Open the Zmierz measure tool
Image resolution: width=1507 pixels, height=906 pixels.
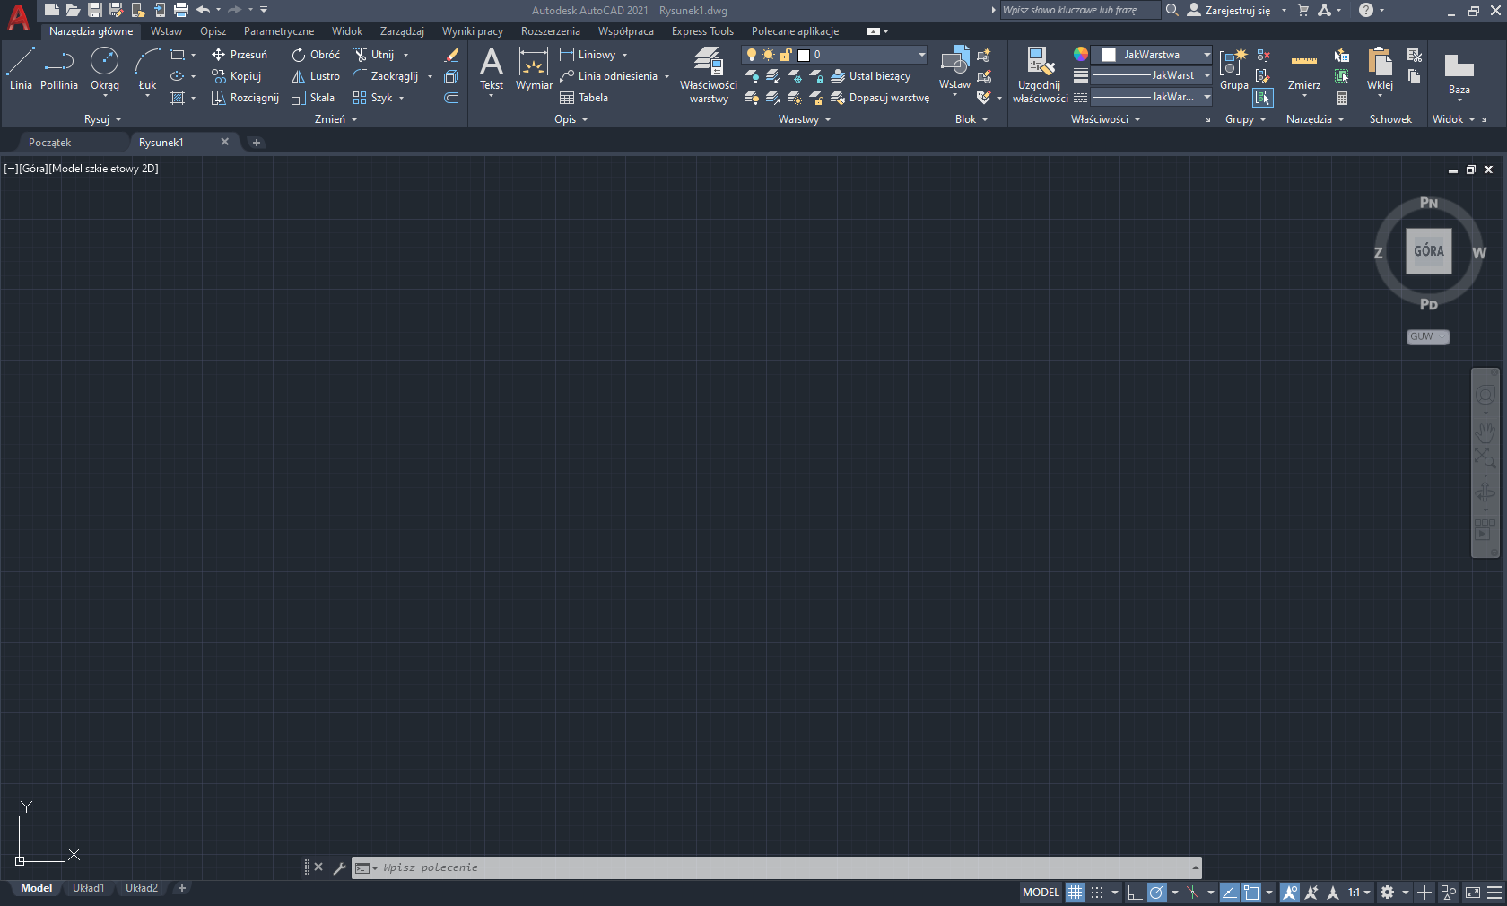tap(1304, 69)
